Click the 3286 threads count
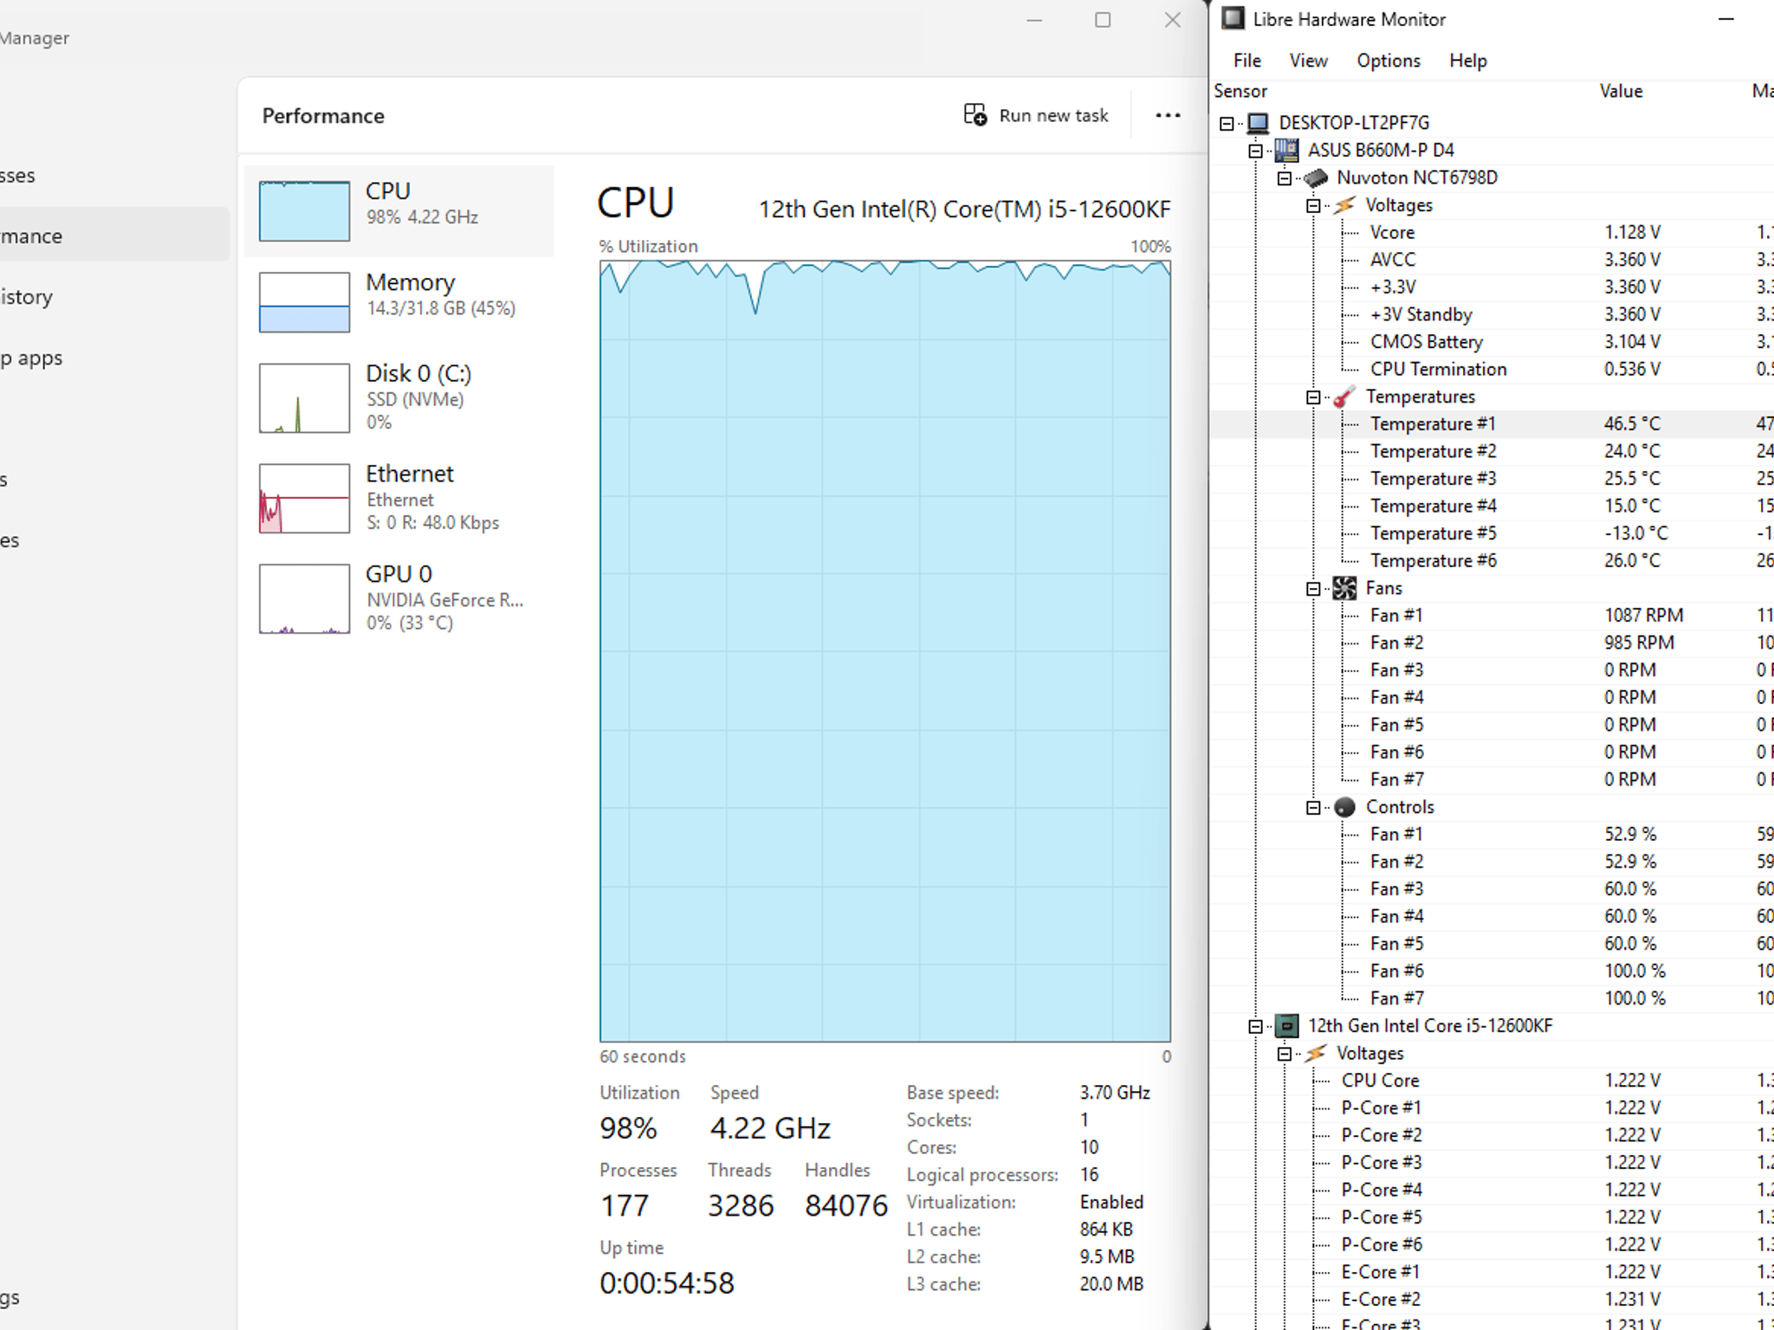The image size is (1774, 1330). pos(741,1205)
